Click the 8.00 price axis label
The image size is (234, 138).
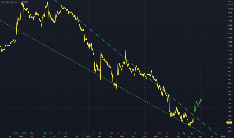[229, 72]
